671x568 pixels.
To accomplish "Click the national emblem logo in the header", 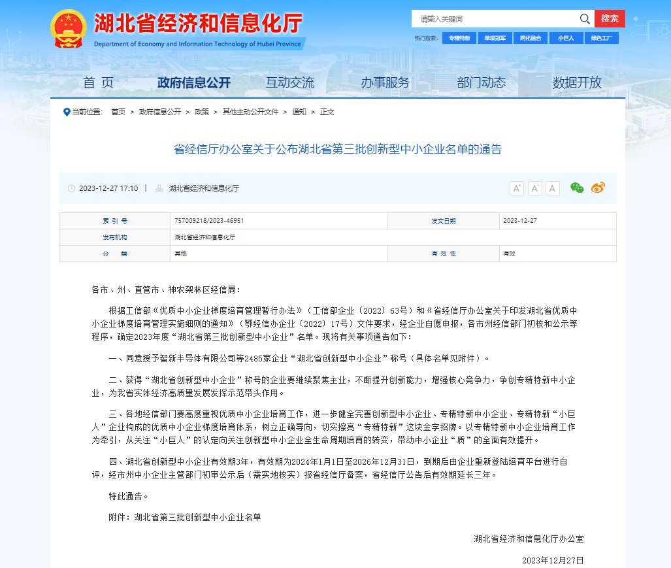I will [68, 29].
